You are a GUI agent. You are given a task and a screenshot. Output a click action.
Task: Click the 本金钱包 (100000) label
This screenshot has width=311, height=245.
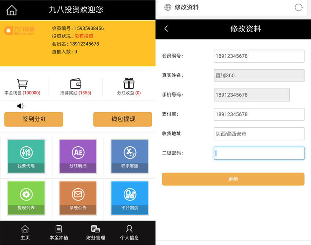(22, 93)
